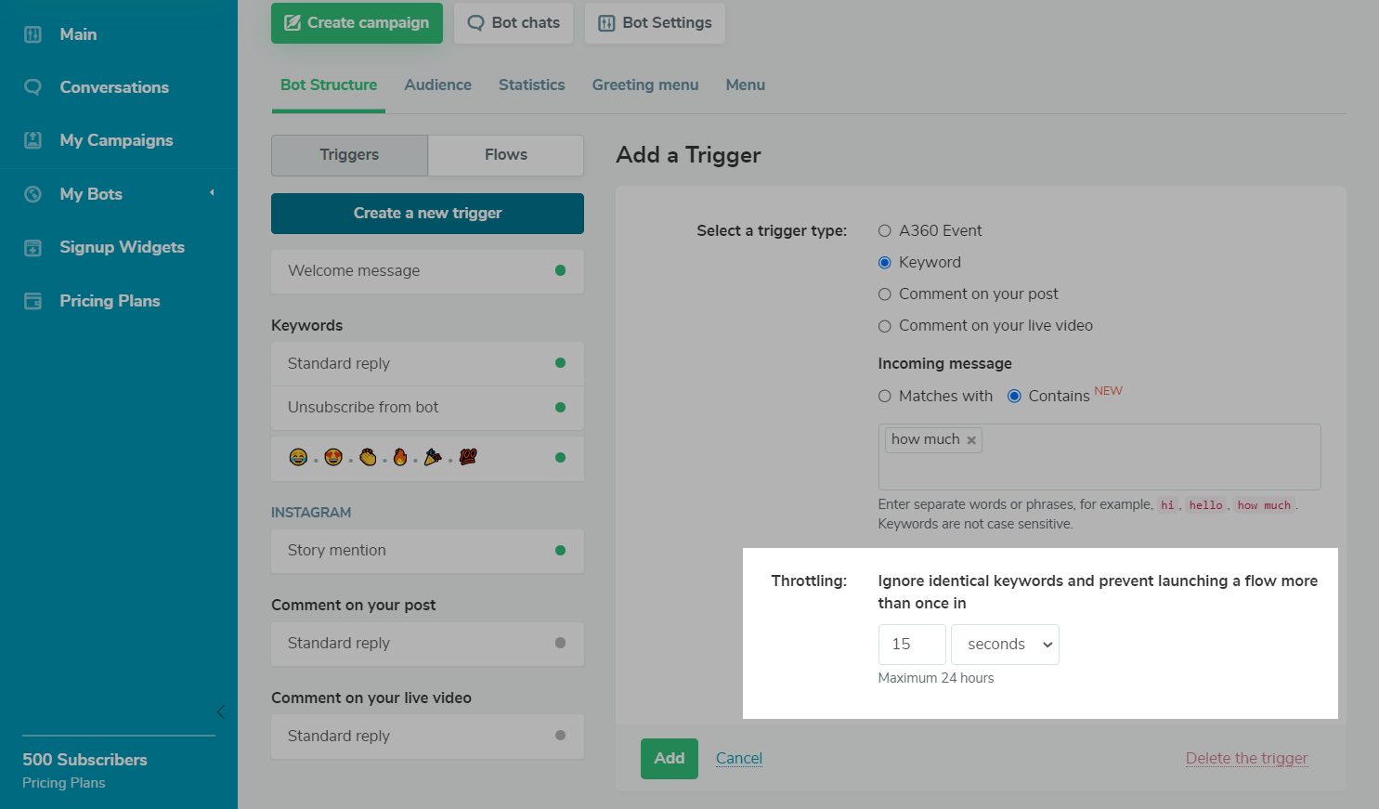Select the A360 Event trigger type
The height and width of the screenshot is (809, 1379).
point(885,231)
